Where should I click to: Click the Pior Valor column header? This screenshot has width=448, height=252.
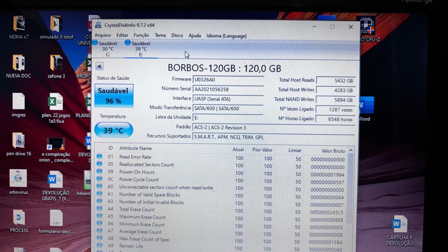262,150
